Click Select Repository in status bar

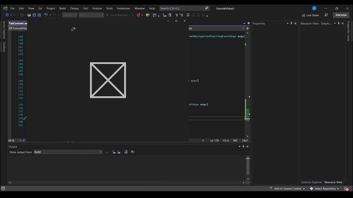tap(324, 189)
